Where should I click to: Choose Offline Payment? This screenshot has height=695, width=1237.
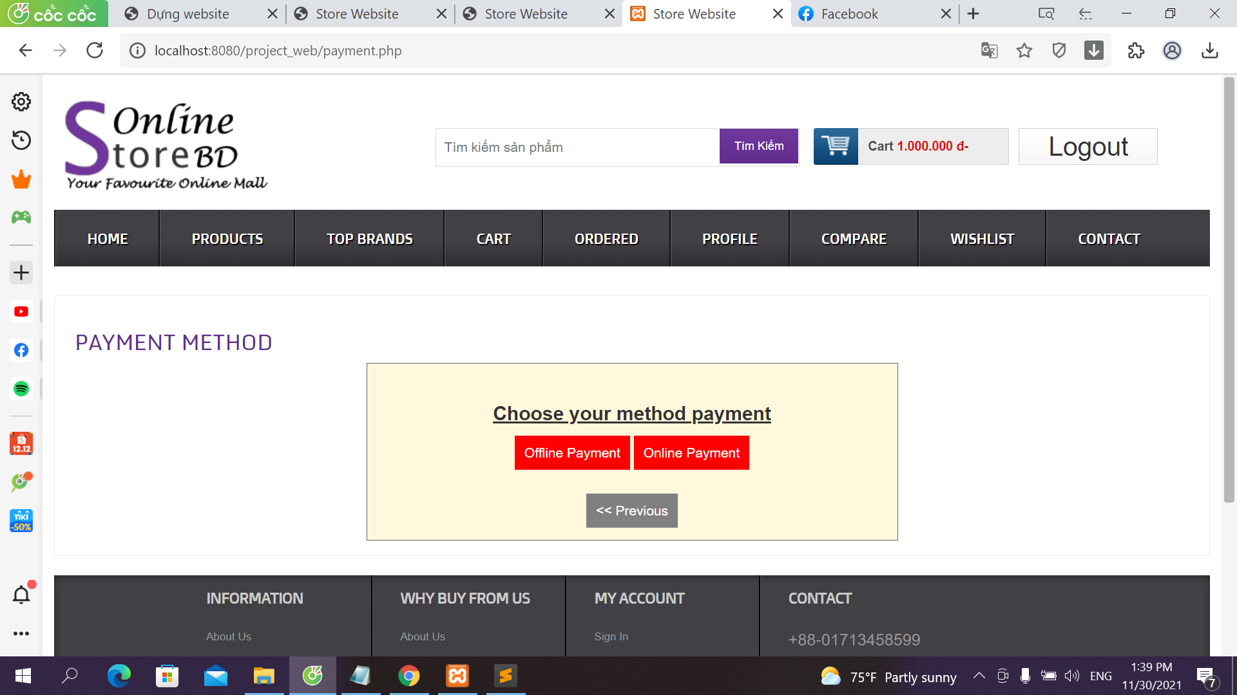pyautogui.click(x=572, y=453)
